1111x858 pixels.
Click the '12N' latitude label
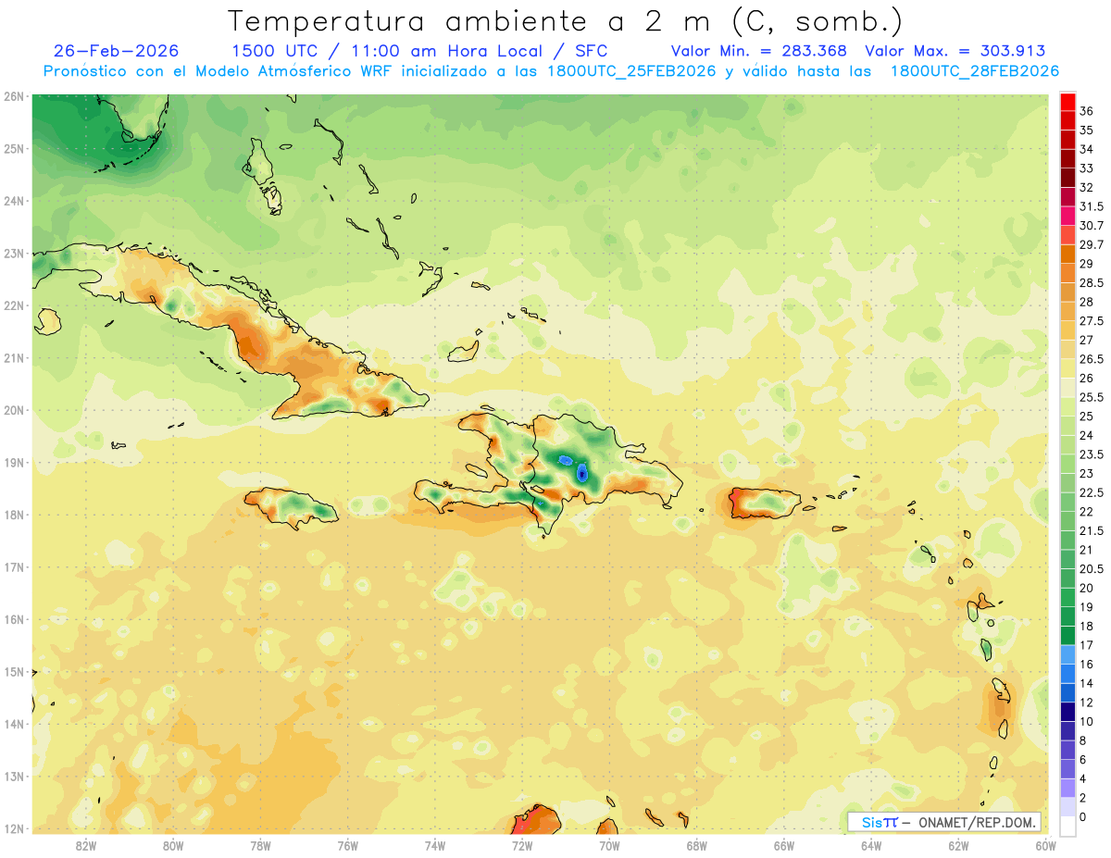click(x=14, y=828)
